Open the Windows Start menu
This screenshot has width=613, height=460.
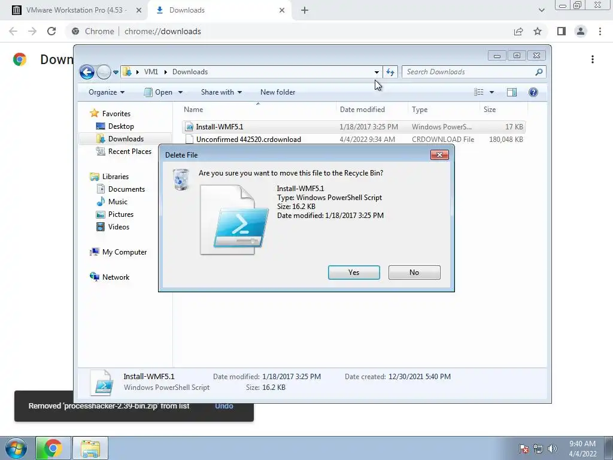point(16,448)
